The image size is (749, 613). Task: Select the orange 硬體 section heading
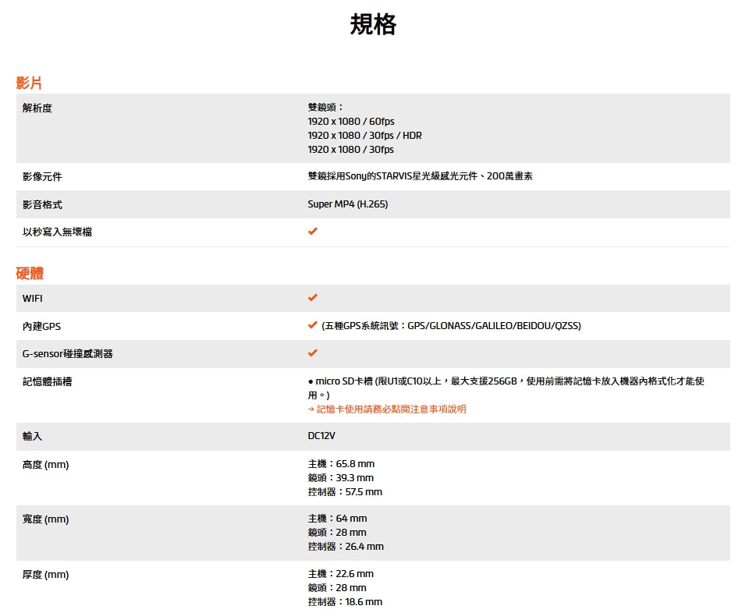pyautogui.click(x=30, y=273)
